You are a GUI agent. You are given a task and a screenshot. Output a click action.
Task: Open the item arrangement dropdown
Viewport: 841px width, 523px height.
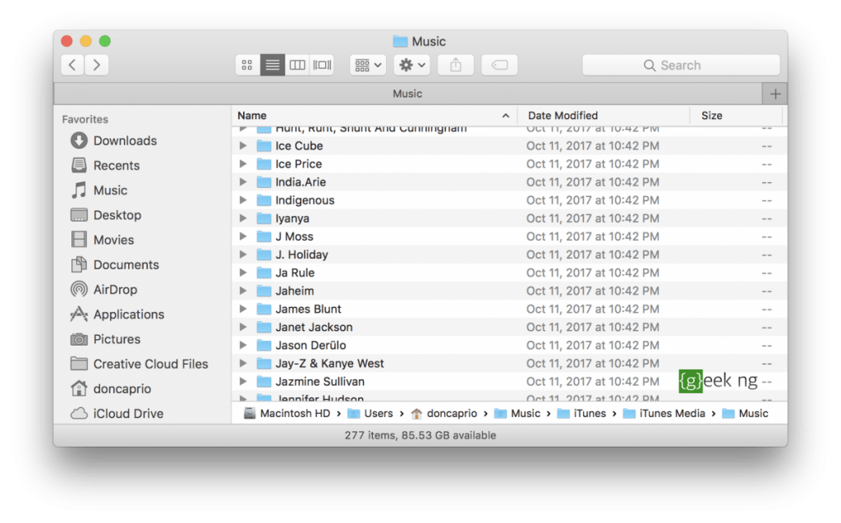[368, 65]
